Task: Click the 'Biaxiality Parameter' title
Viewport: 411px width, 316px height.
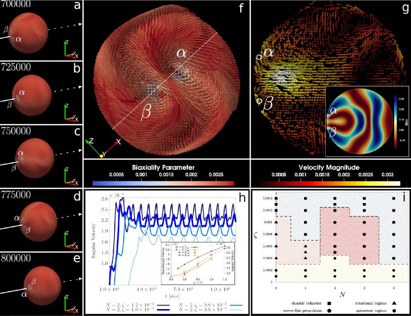Action: 163,167
